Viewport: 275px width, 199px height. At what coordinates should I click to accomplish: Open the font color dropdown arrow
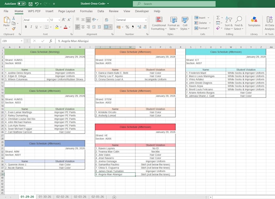coord(70,27)
